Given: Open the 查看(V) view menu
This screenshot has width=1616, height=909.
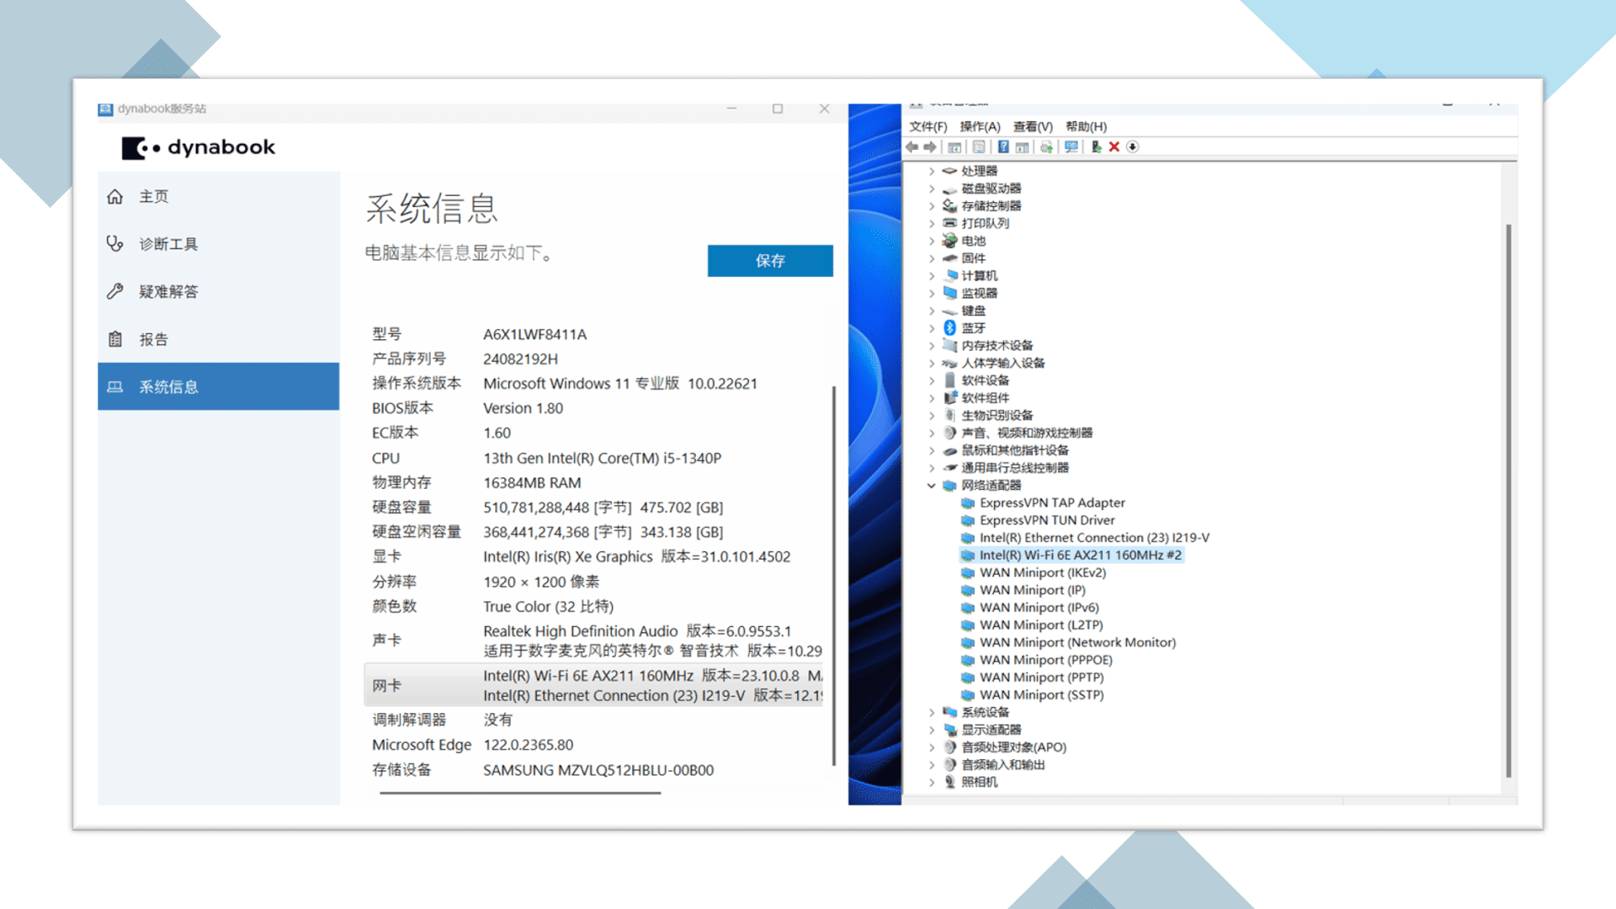Looking at the screenshot, I should coord(1033,126).
